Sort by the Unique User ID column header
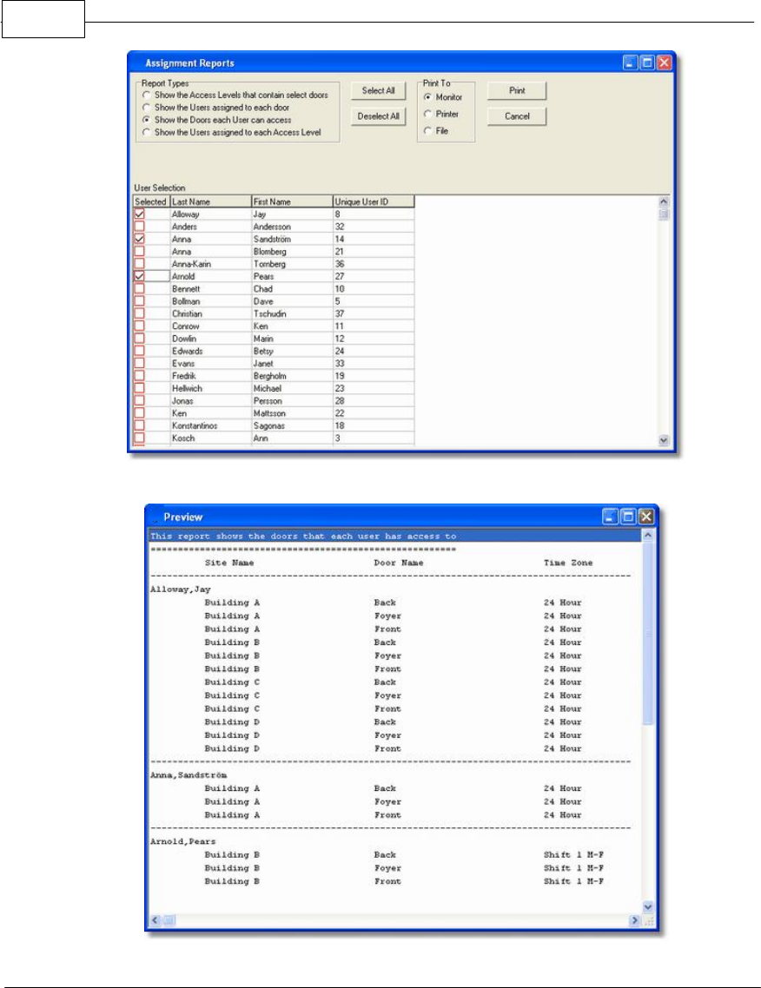This screenshot has width=761, height=988. [x=374, y=201]
